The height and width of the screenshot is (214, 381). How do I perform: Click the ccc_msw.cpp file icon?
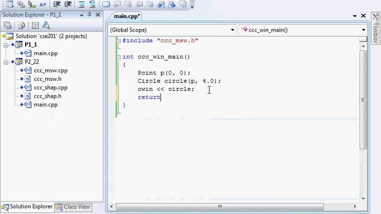pos(28,70)
